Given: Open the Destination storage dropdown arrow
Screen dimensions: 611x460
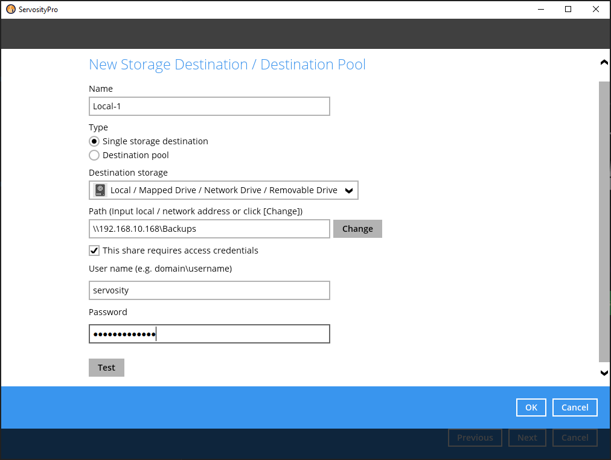Looking at the screenshot, I should pos(349,190).
